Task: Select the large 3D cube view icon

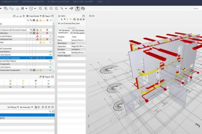Action: click(31, 9)
